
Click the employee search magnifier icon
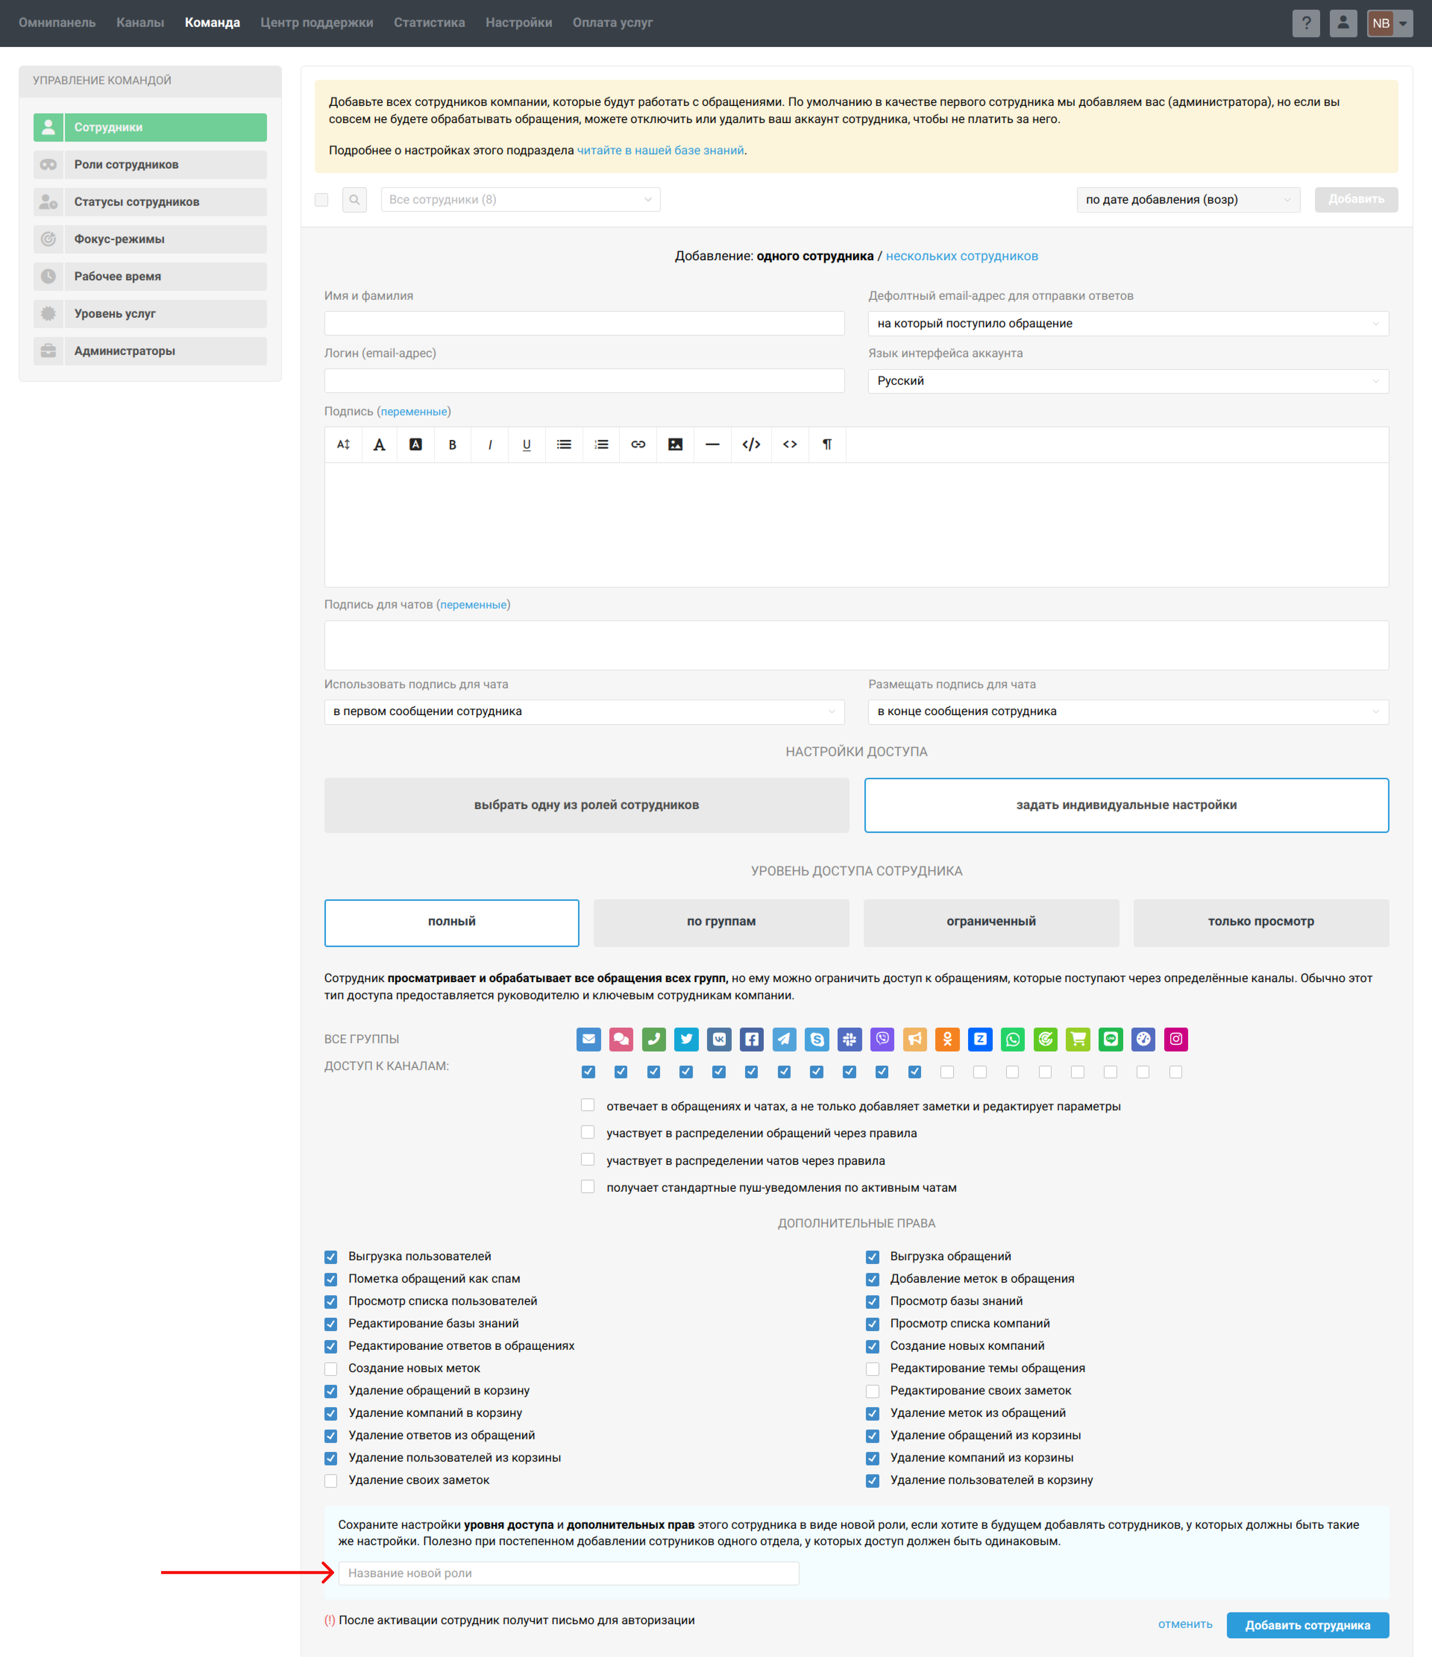pyautogui.click(x=354, y=200)
